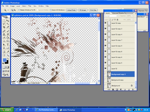Click the swap foreground/background colors arrow
The width and height of the screenshot is (150, 112).
[8, 59]
